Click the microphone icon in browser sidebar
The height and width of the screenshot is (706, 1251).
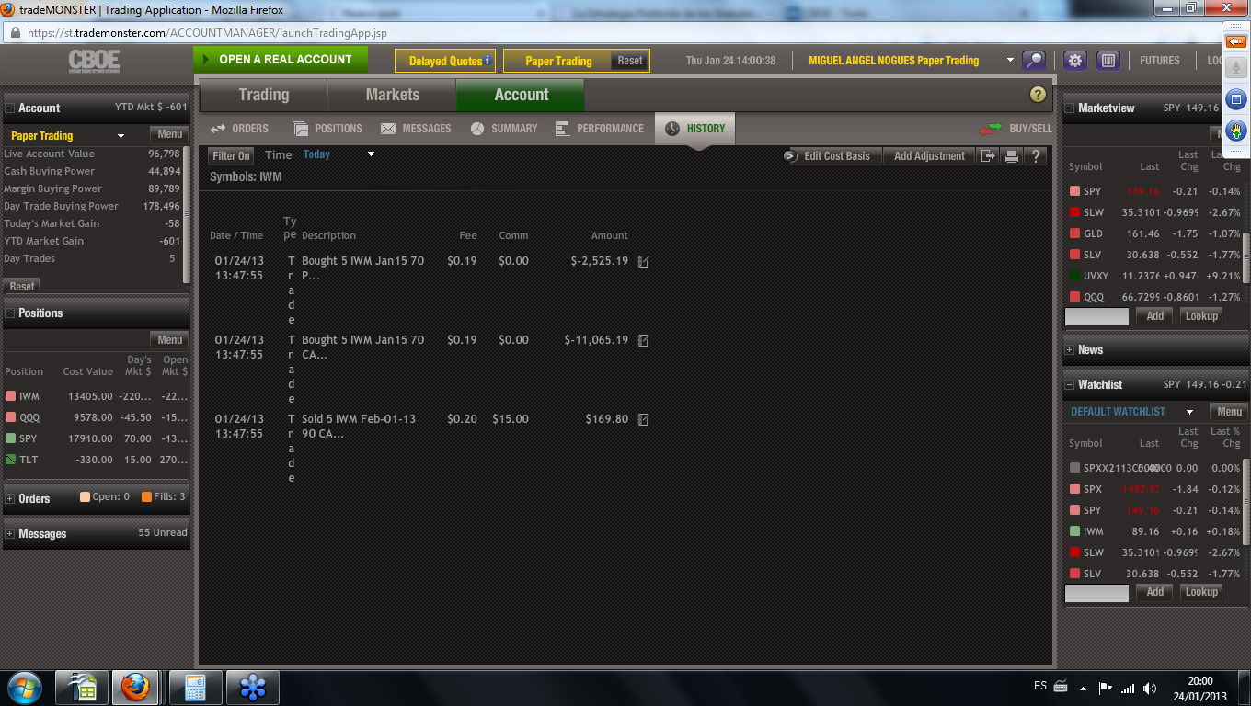pyautogui.click(x=1236, y=70)
